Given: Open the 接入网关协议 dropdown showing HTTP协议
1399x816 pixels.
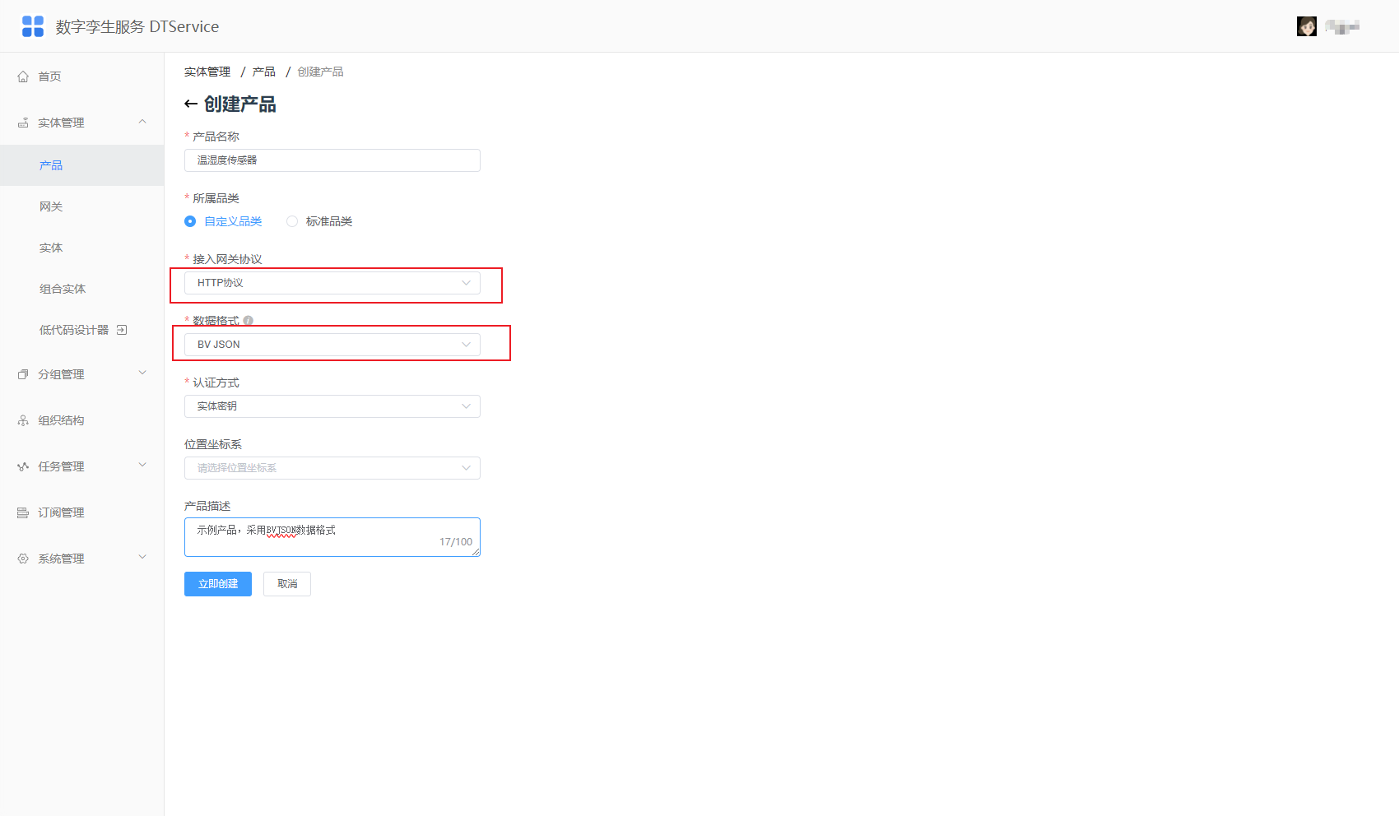Looking at the screenshot, I should pyautogui.click(x=332, y=283).
